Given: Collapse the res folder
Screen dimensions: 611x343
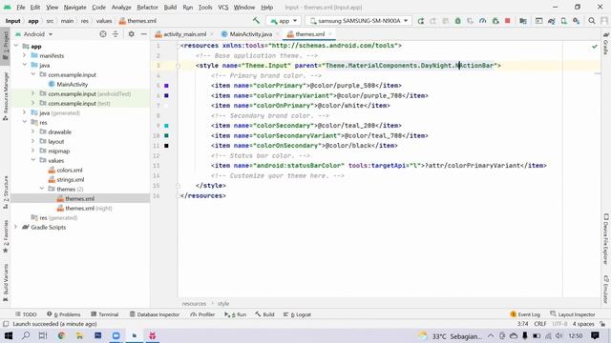Looking at the screenshot, I should pyautogui.click(x=25, y=122).
